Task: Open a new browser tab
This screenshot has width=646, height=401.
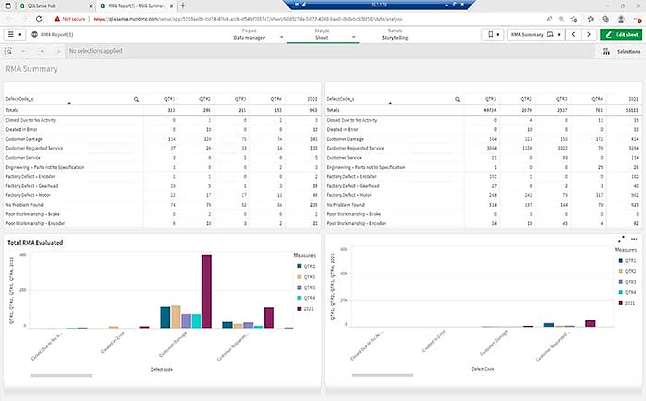Action: tap(183, 6)
